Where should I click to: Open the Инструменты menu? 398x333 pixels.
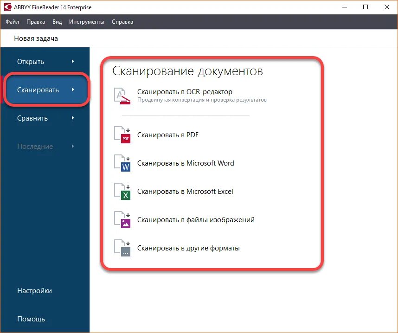click(x=87, y=22)
